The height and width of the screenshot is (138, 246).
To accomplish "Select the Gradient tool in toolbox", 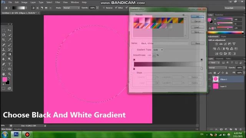I will [x=9, y=54].
